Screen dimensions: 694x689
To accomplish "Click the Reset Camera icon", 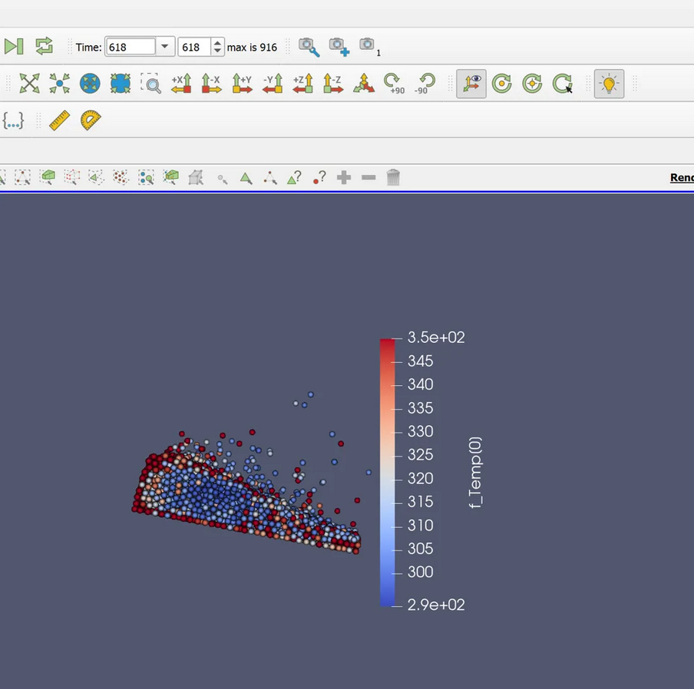I will 29,83.
